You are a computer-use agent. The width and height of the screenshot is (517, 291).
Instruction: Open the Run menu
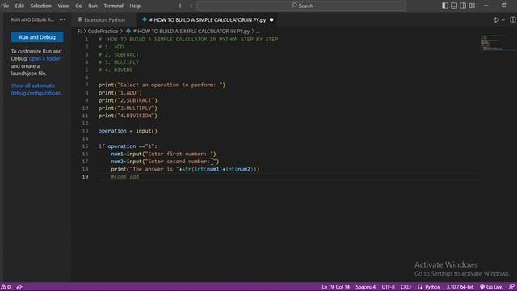point(93,6)
